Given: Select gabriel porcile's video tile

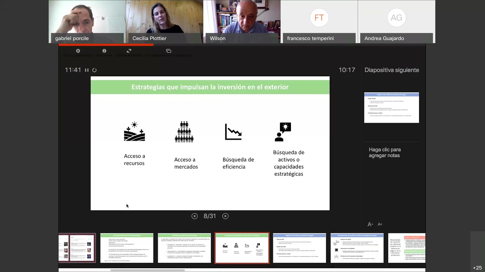Looking at the screenshot, I should (x=87, y=22).
